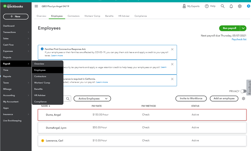
Task: Close the wage retention credit banner
Action: pyautogui.click(x=172, y=64)
